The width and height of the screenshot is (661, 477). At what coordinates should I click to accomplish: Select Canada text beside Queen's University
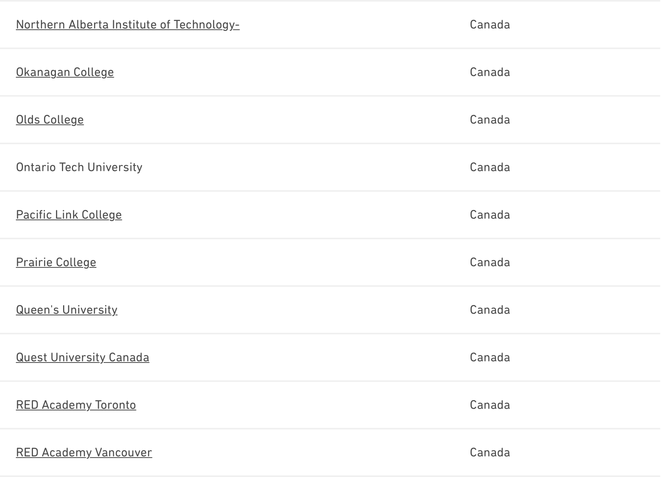click(x=490, y=310)
